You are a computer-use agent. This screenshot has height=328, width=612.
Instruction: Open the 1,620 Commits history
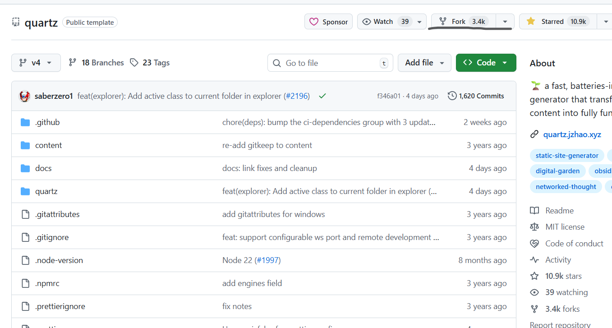(x=476, y=96)
